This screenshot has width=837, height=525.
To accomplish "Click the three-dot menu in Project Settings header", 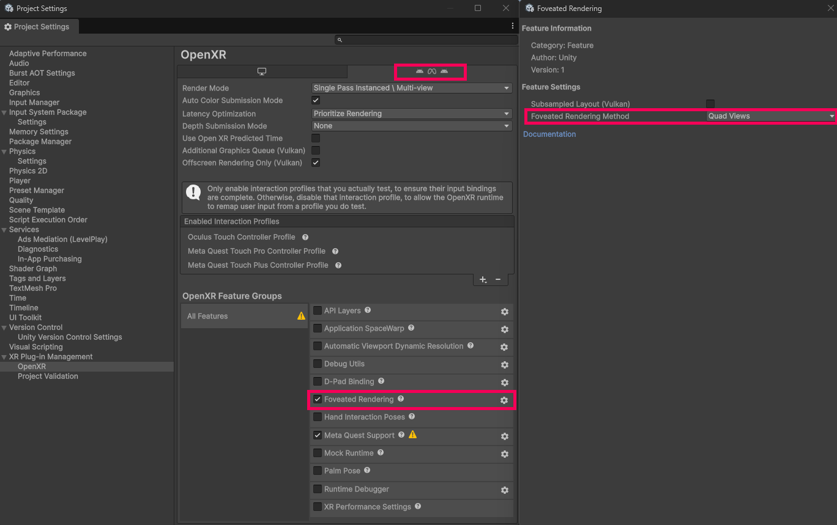I will [513, 25].
